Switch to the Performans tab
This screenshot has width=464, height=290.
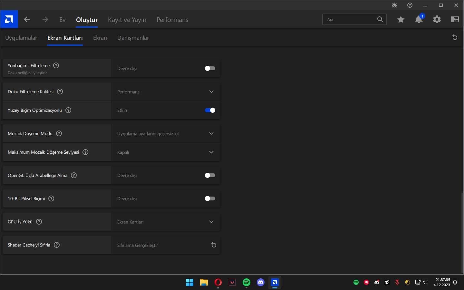click(x=172, y=20)
